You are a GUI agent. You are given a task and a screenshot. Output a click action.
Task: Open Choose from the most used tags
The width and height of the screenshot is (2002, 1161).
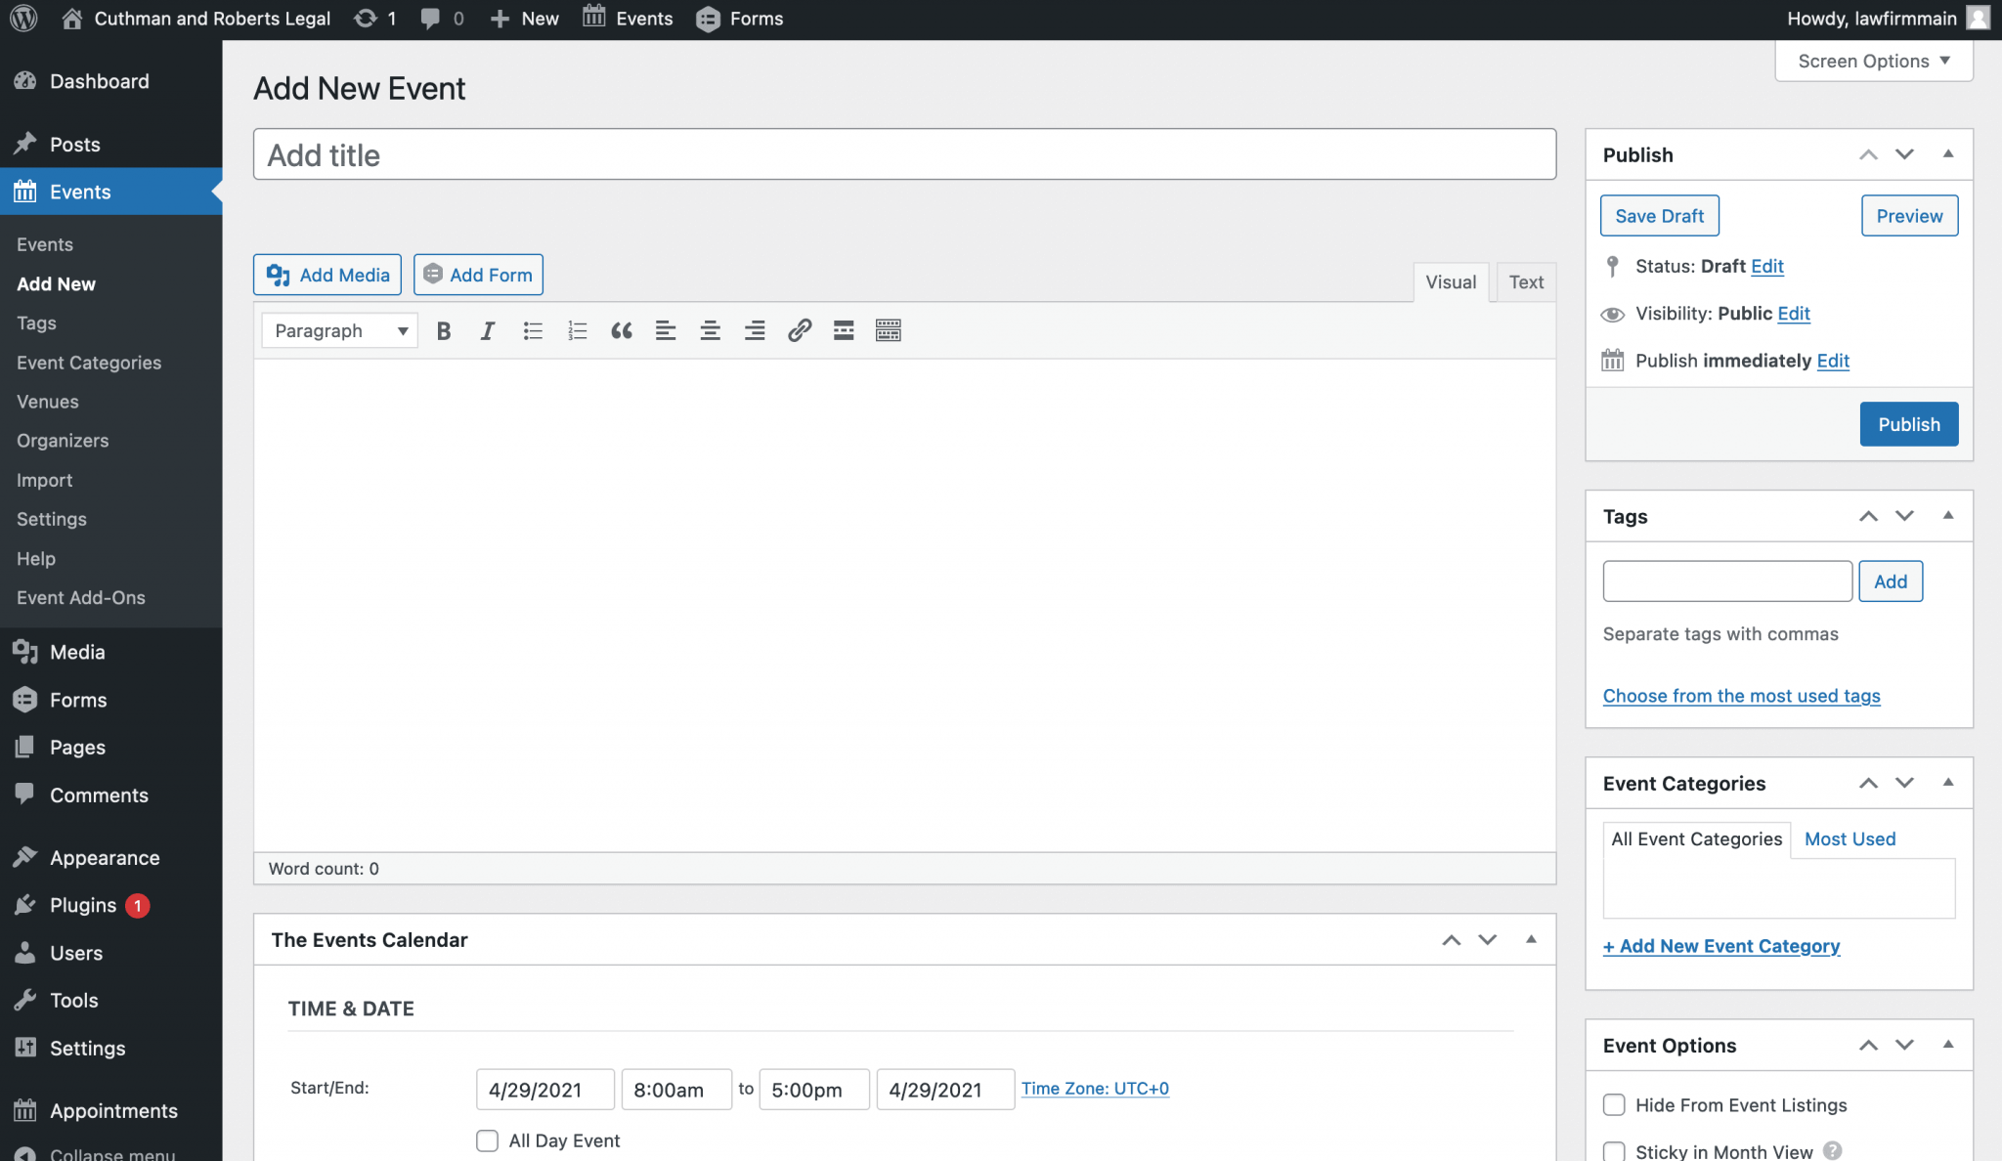pos(1741,695)
